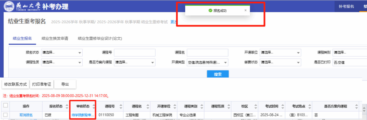
Task: Click the green success checkmark icon
Action: point(210,10)
